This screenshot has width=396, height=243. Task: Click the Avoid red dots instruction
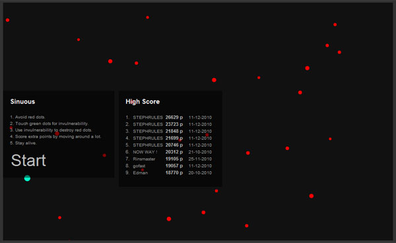point(28,117)
